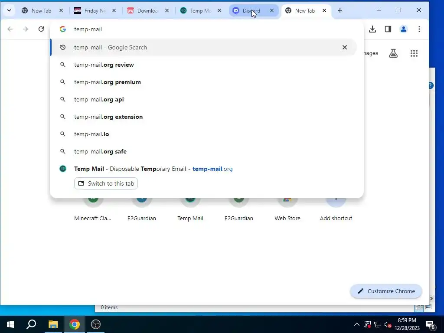The height and width of the screenshot is (333, 444).
Task: Select the temp-mail - Google Search suggestion
Action: tap(203, 47)
